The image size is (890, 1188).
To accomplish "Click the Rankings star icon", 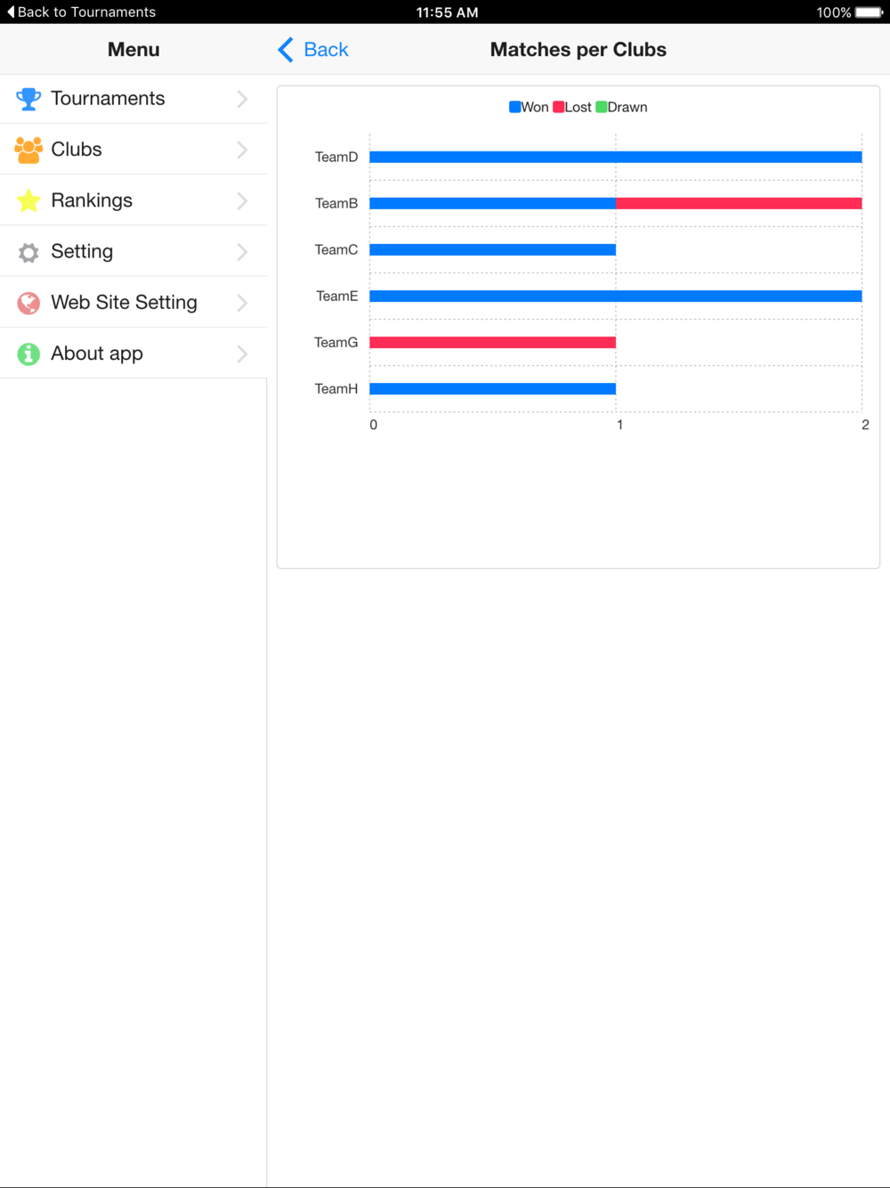I will (28, 200).
